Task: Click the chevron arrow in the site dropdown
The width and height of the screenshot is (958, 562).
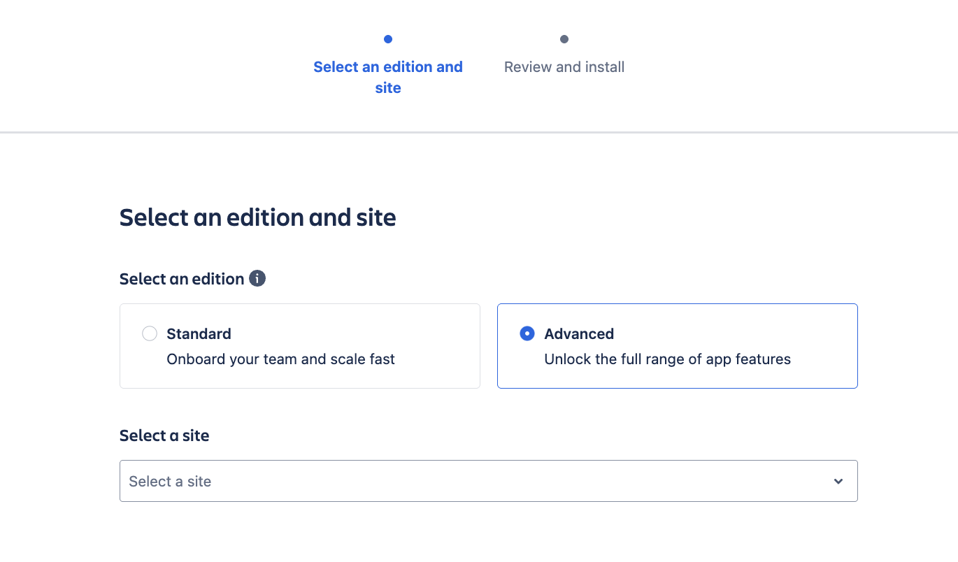Action: [x=838, y=481]
